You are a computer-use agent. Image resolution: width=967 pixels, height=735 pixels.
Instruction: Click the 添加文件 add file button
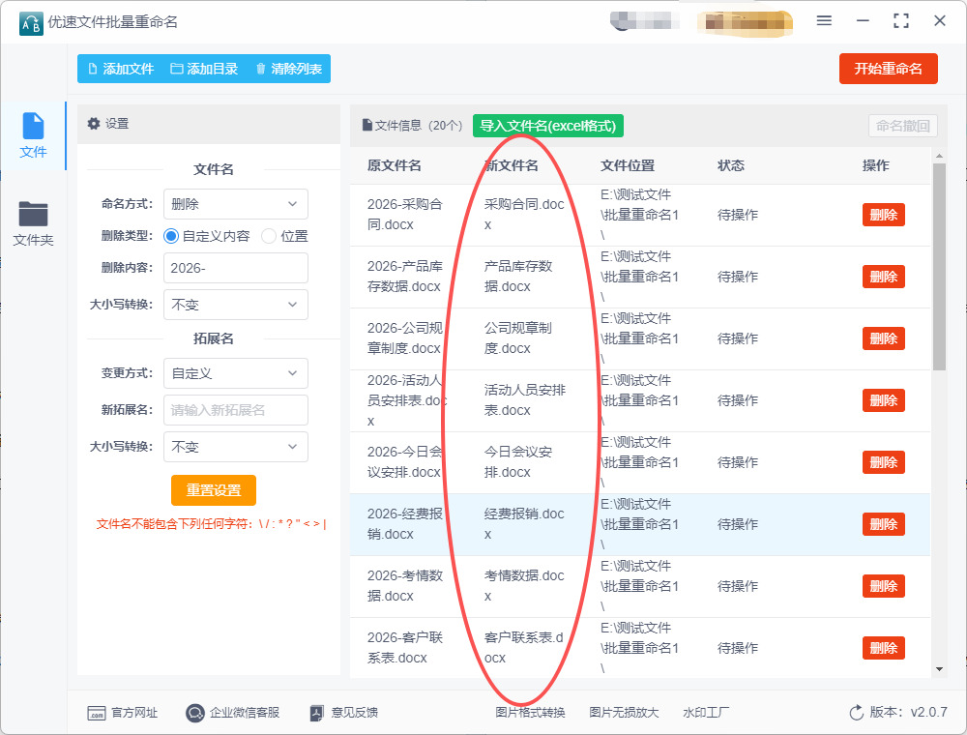click(x=121, y=69)
